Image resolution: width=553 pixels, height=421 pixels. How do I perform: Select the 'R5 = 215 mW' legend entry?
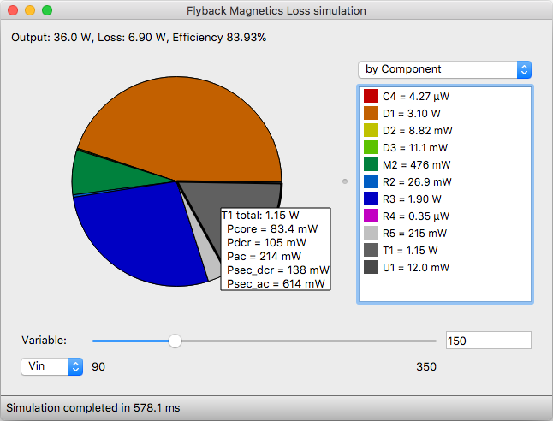click(414, 234)
